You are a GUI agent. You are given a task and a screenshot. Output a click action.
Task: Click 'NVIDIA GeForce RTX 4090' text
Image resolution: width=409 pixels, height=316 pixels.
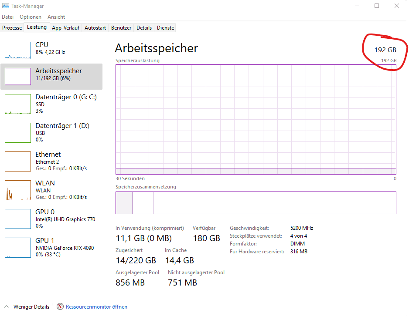(65, 248)
